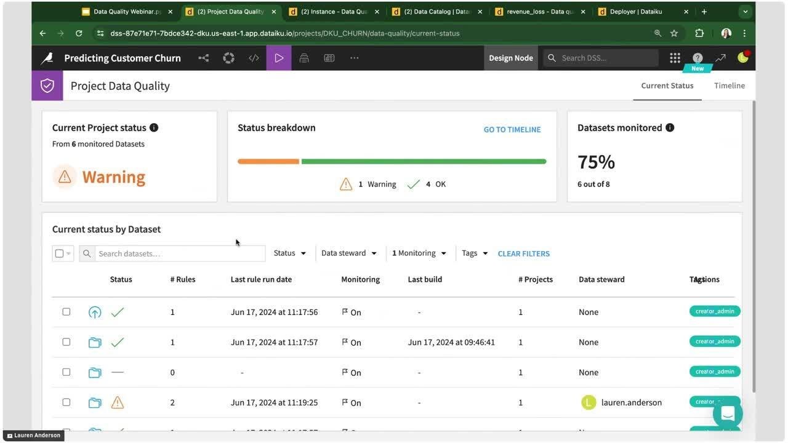Click the warning triangle in lauren.anderson row
Screen dimensions: 788x443
coord(118,402)
